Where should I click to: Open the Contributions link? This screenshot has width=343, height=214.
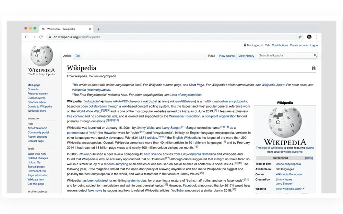280,46
